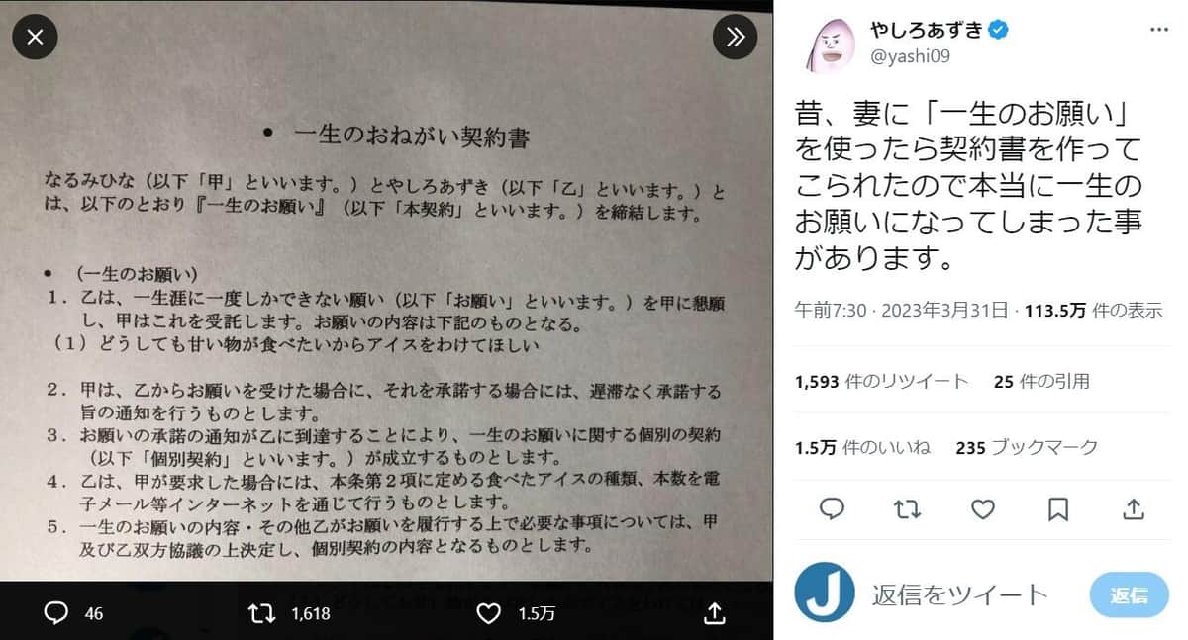Image resolution: width=1188 pixels, height=640 pixels.
Task: Collapse sidebar with double chevron icon
Action: tap(735, 37)
